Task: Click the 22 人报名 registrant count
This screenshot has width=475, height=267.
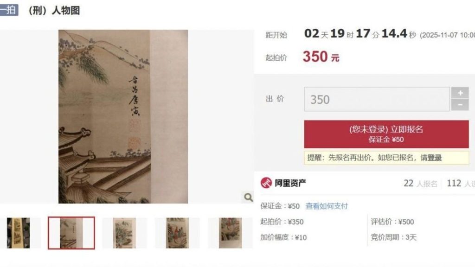Action: (420, 183)
